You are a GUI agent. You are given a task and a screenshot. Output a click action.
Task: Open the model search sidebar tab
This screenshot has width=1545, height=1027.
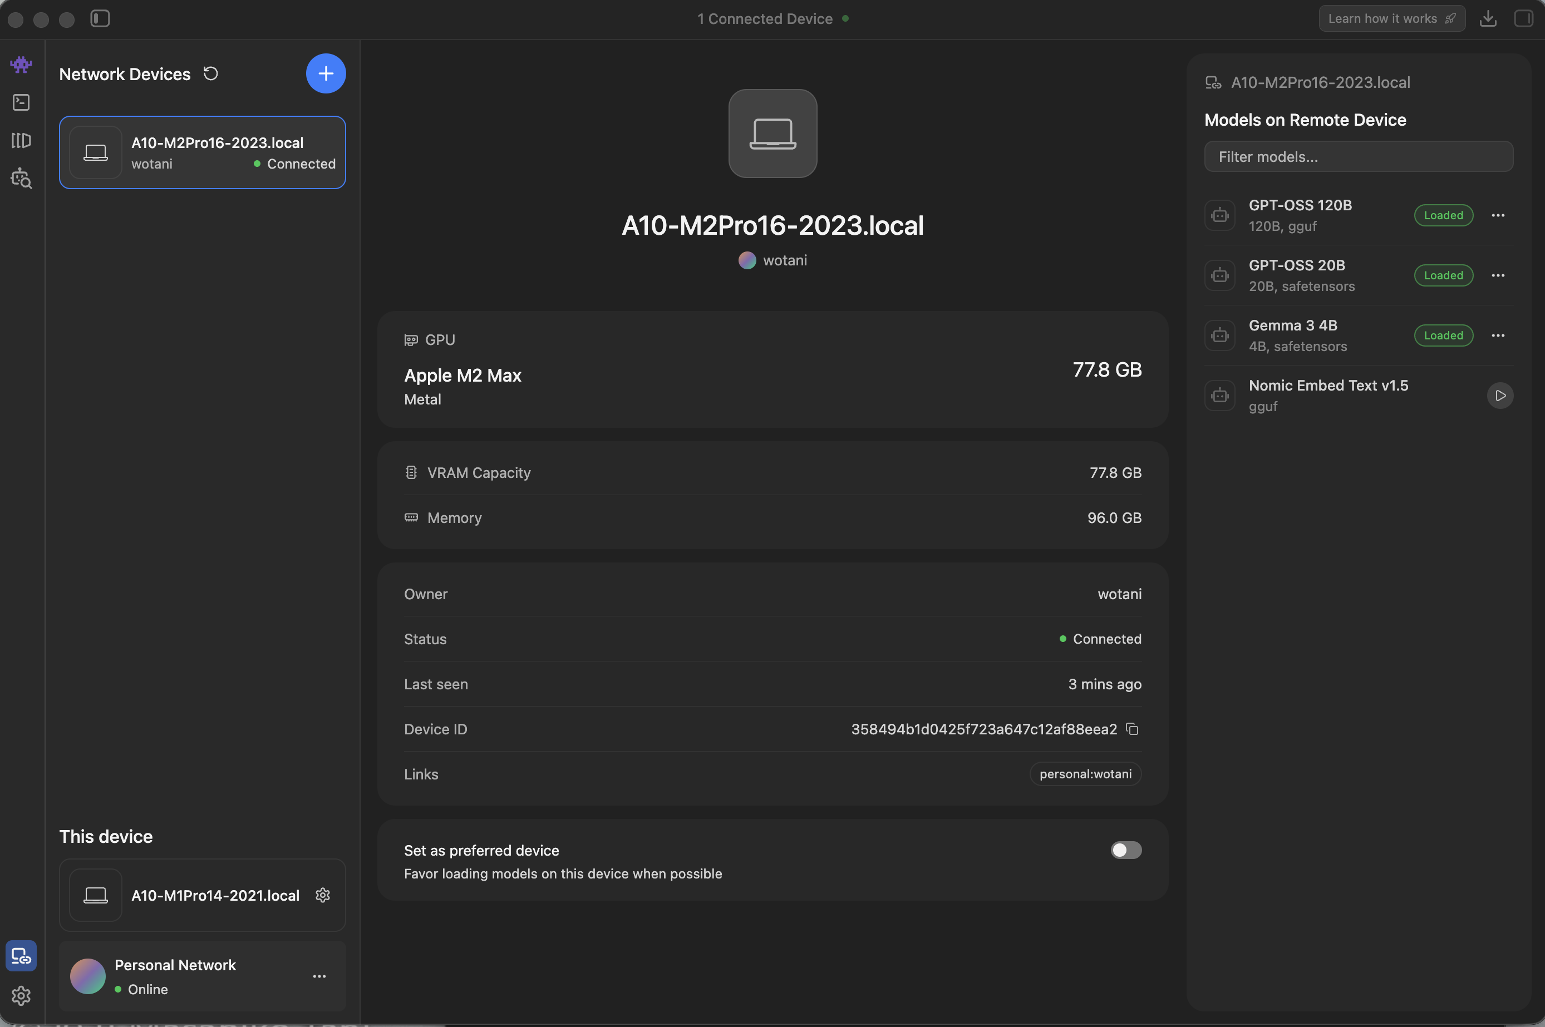[x=21, y=178]
